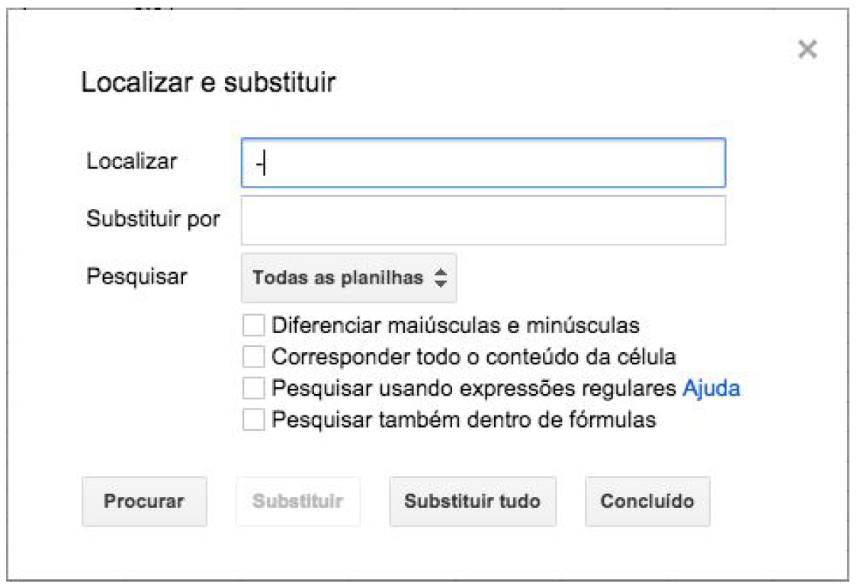Toggle Pesquisar usando expressões regulares checkbox
The image size is (857, 587).
[x=253, y=389]
